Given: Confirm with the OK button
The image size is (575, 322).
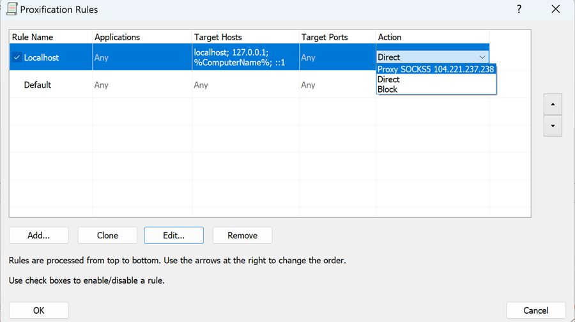Looking at the screenshot, I should coord(39,310).
